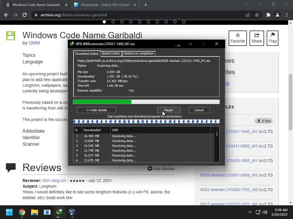293x219 pixels.
Task: Minimize the download dialog window
Action: (x=191, y=44)
